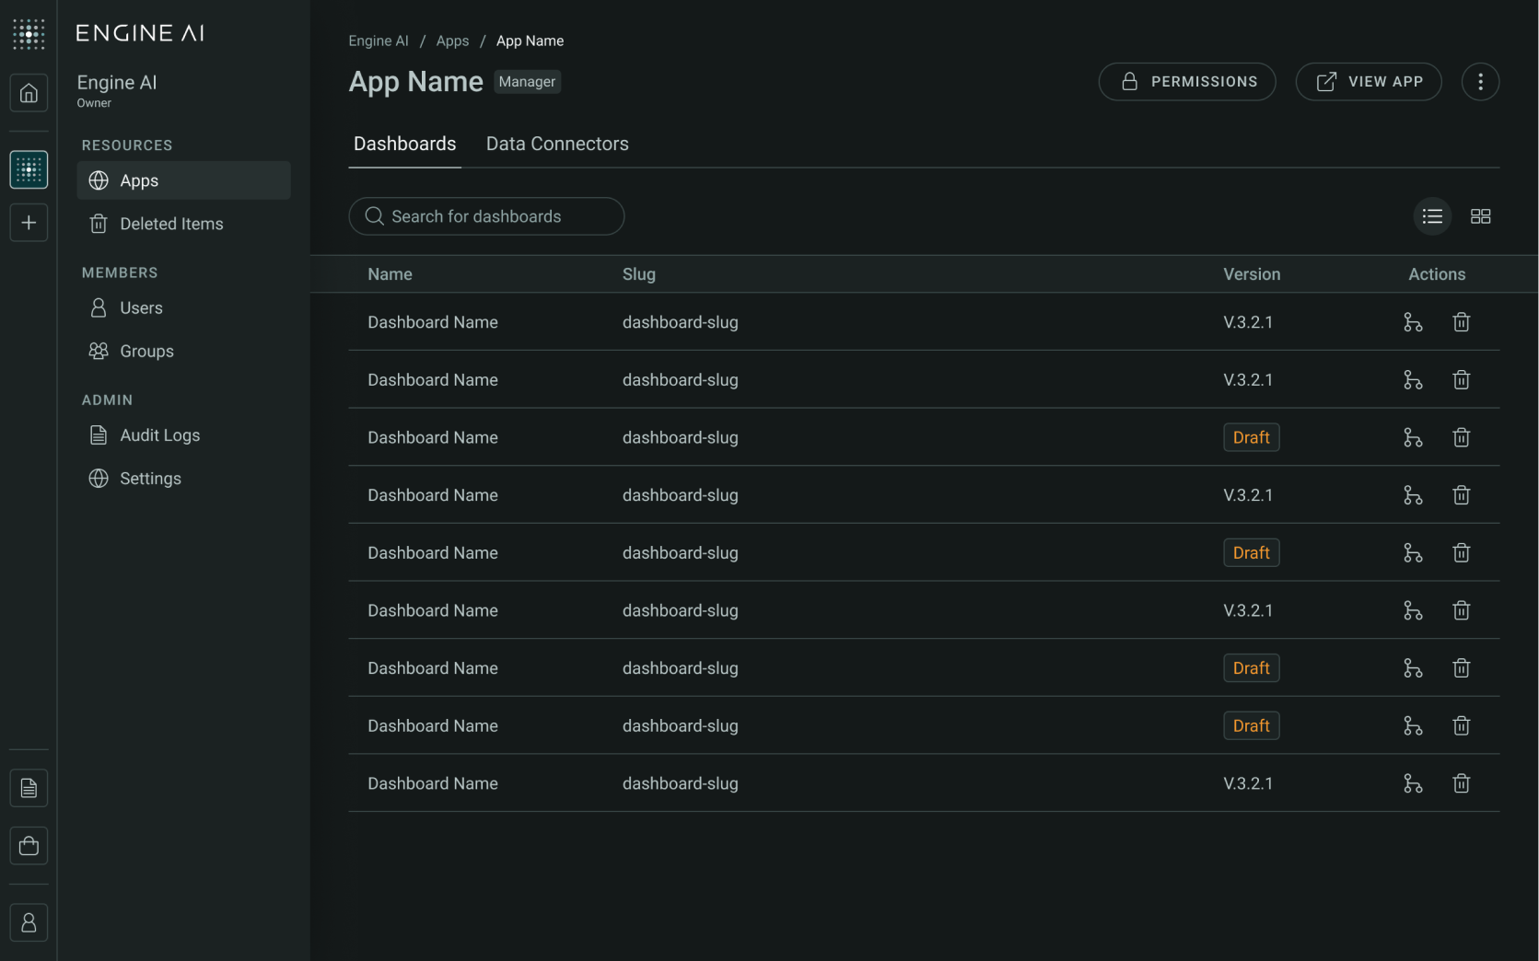This screenshot has height=961, width=1539.
Task: Click branch icon in eighth row (fourth Draft)
Action: 1413,725
